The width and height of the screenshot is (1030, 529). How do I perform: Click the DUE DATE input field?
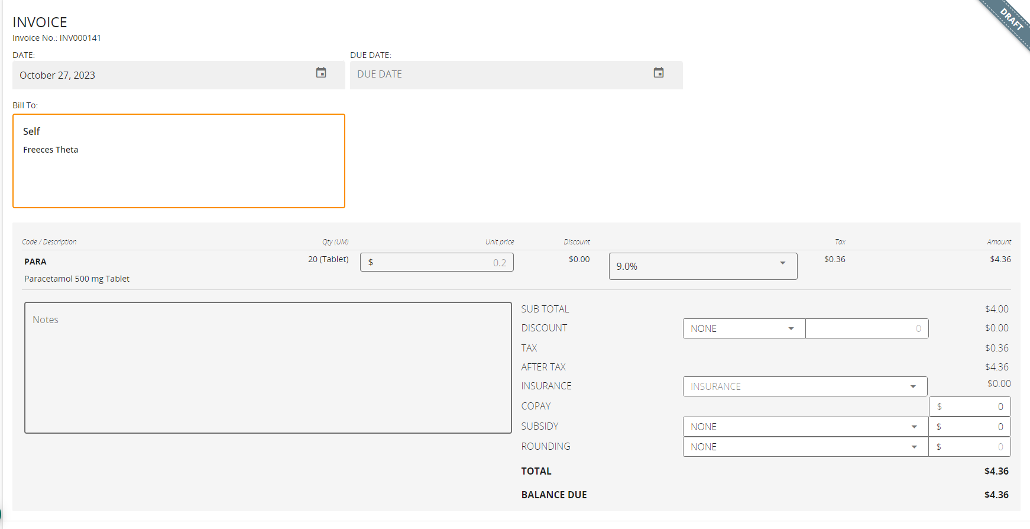[516, 75]
